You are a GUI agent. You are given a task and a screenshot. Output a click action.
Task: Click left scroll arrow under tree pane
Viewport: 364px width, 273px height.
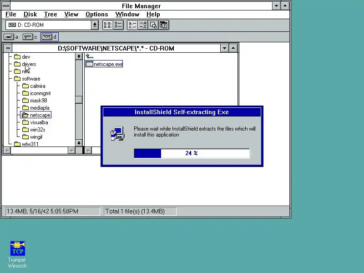pyautogui.click(x=7, y=151)
